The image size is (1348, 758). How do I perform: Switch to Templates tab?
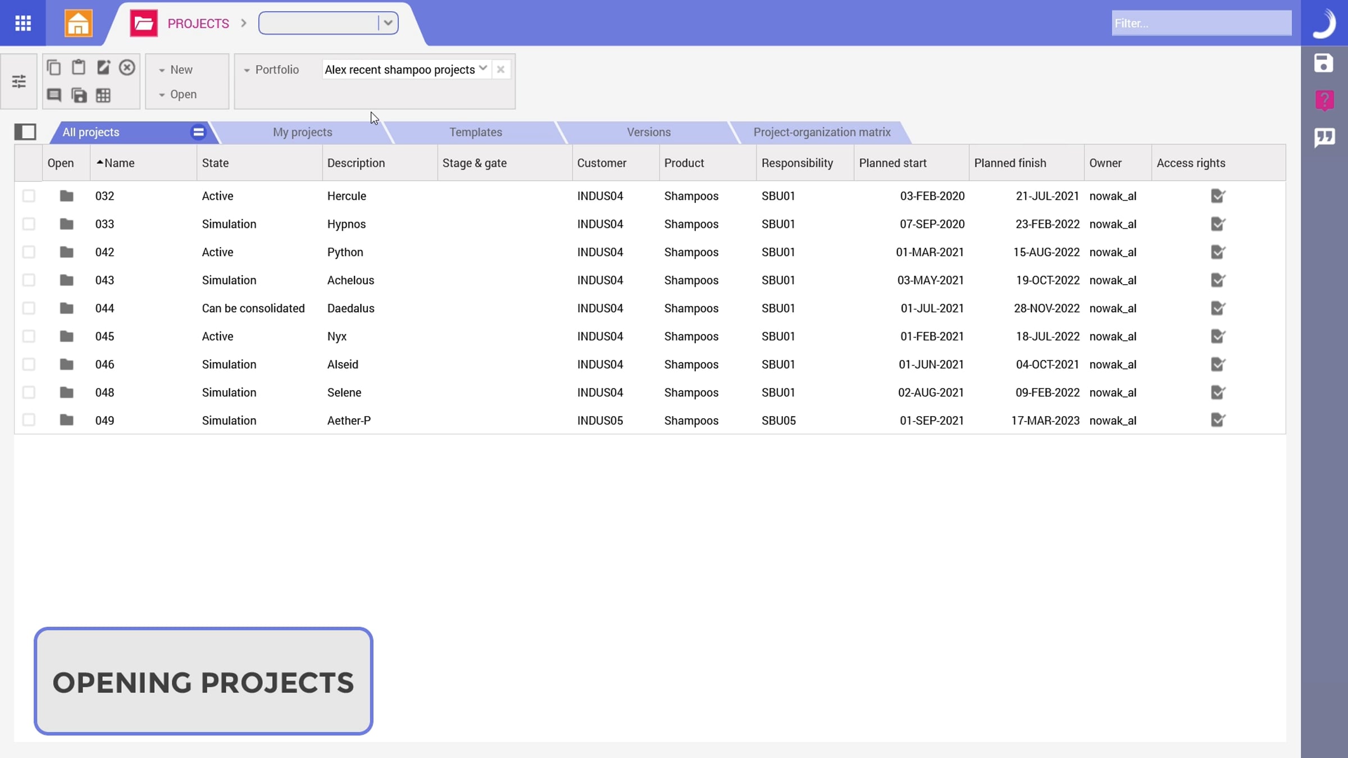[x=476, y=133]
